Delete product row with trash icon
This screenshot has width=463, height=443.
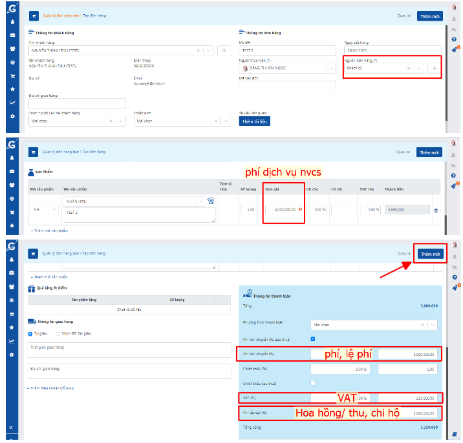436,211
